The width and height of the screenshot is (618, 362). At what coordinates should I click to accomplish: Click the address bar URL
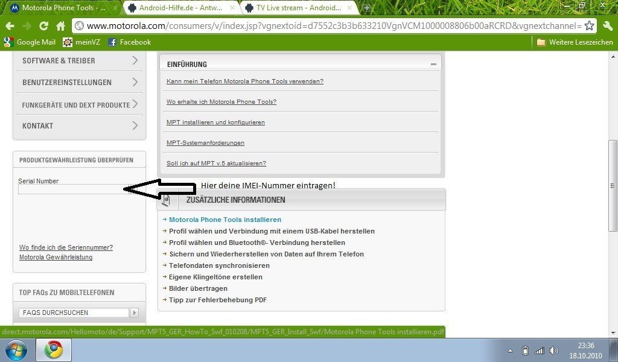(334, 26)
